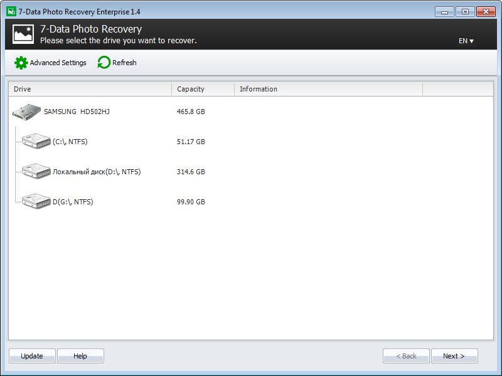Open Help

point(80,356)
